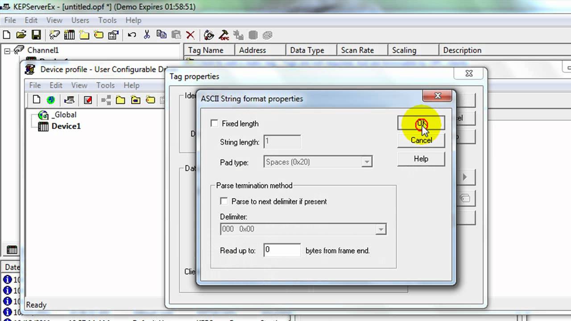Viewport: 571px width, 321px height.
Task: Click the plain yellow folder icon in Device profile toolbar
Action: point(120,100)
